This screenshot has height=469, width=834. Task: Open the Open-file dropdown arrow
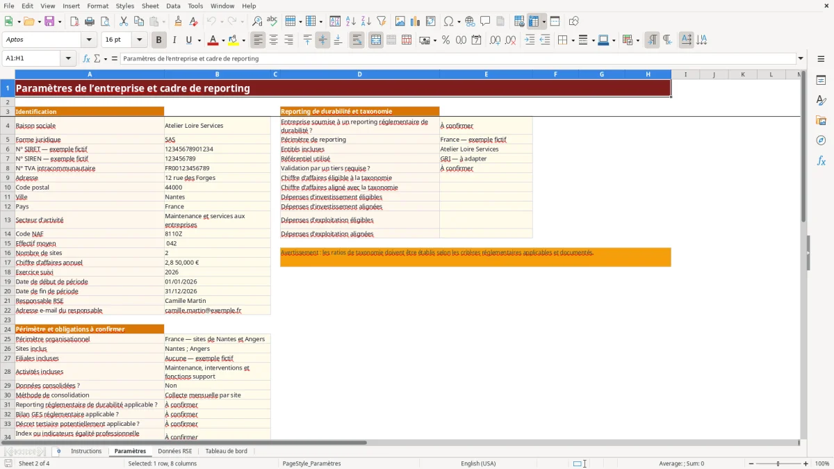[x=38, y=22]
